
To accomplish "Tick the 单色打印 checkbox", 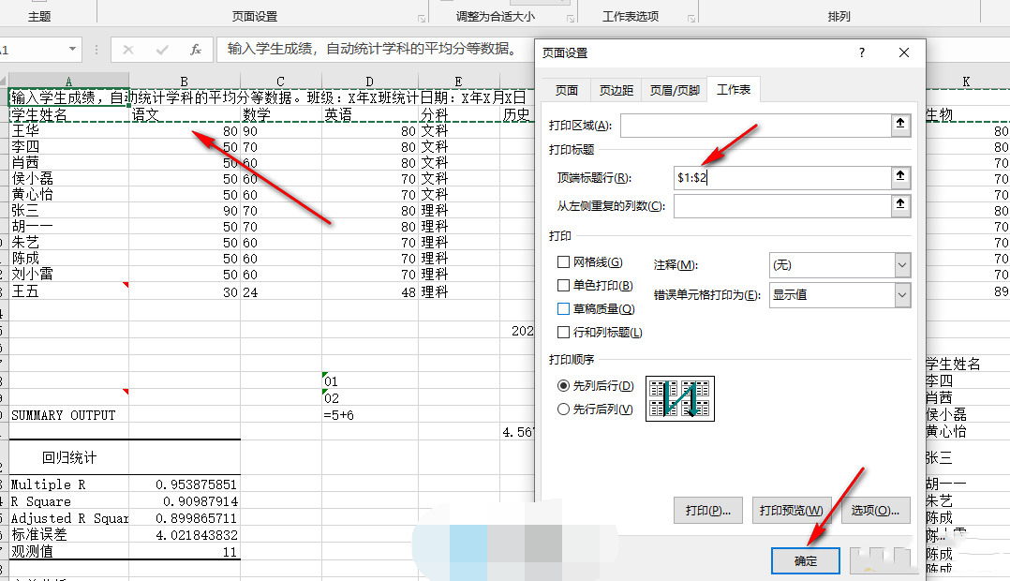I will (x=564, y=286).
